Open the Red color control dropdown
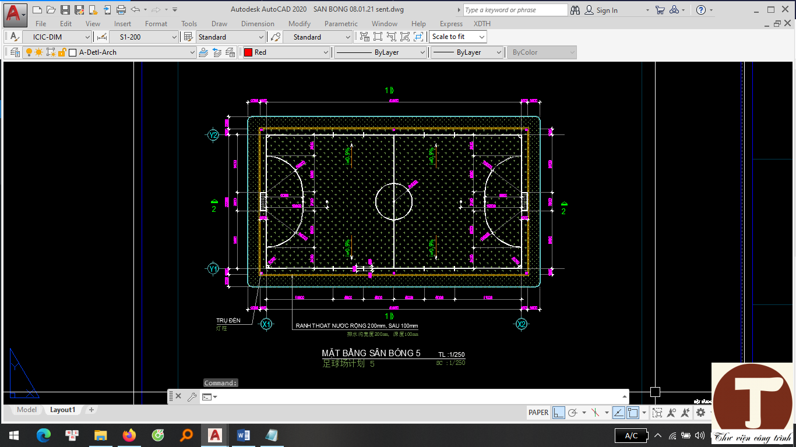The image size is (796, 447). click(x=326, y=52)
